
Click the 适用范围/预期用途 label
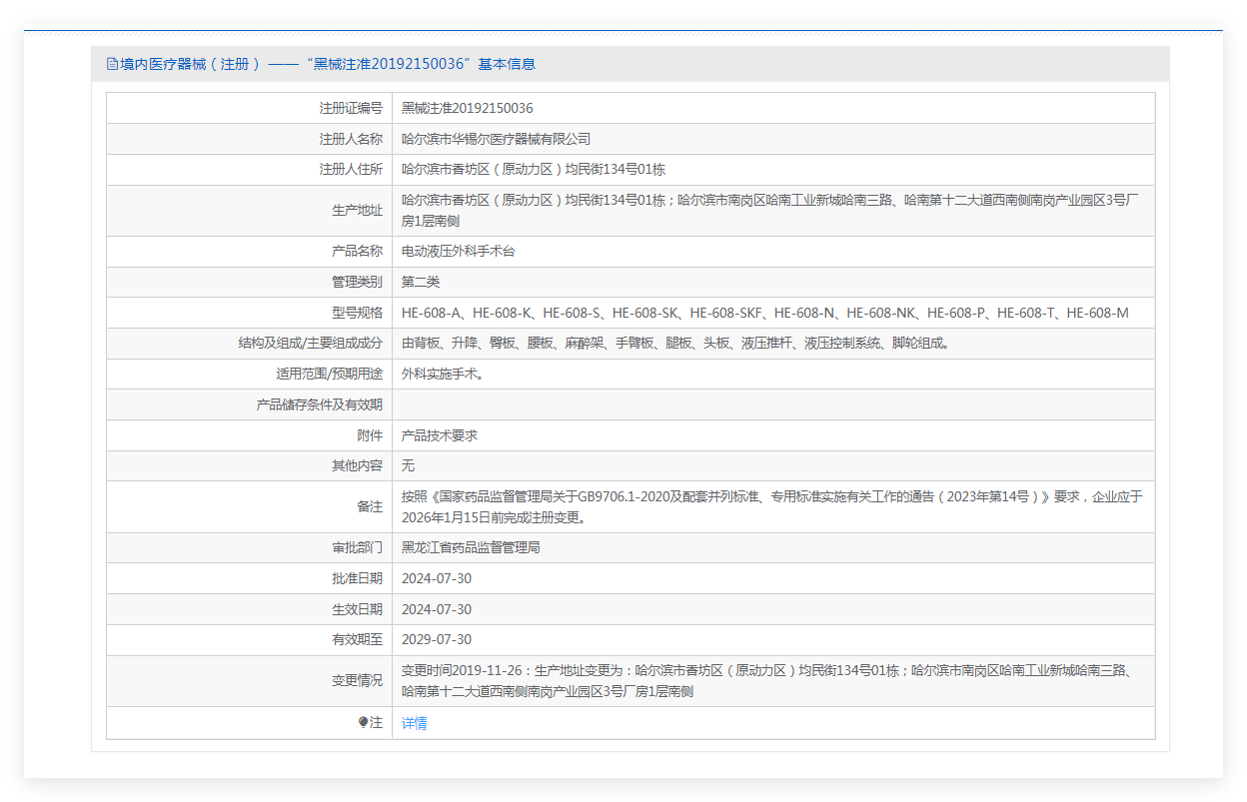tap(329, 375)
